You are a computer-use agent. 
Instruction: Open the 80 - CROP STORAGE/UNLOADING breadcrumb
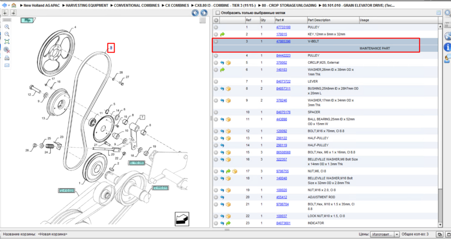(289, 5)
